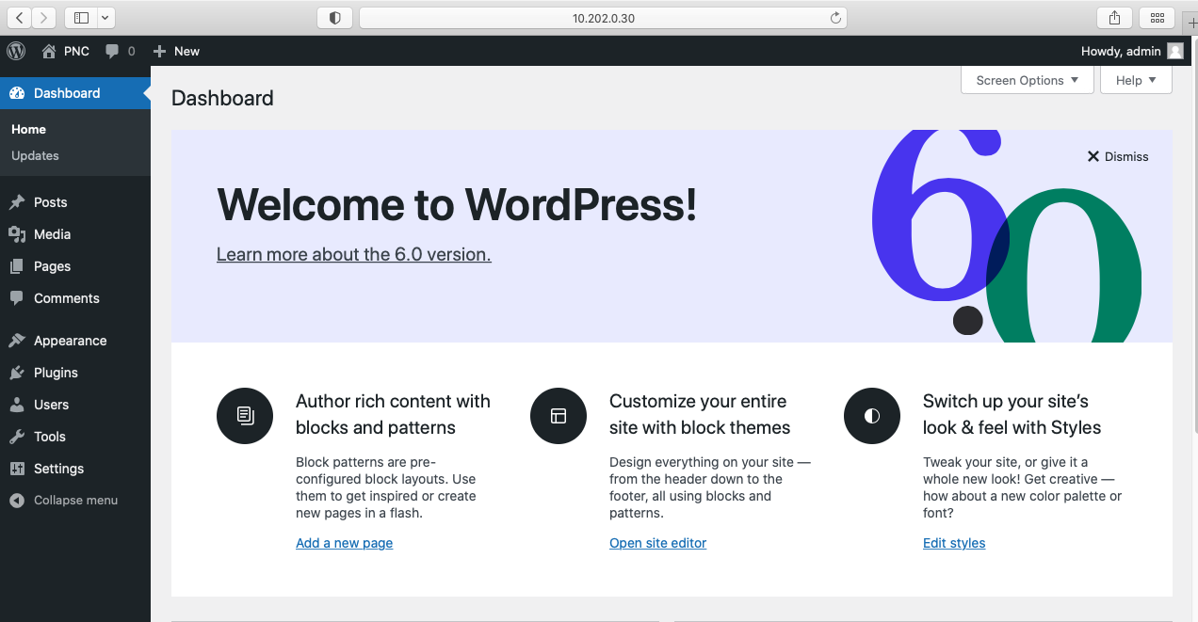Click the Users person icon
The height and width of the screenshot is (622, 1198).
pyautogui.click(x=16, y=405)
